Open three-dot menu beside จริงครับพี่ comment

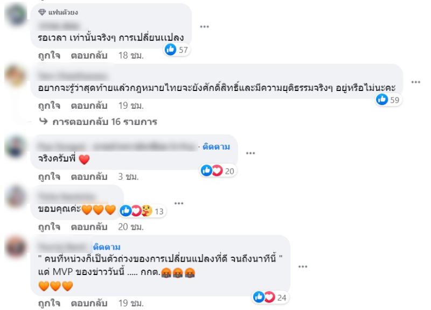click(x=250, y=153)
